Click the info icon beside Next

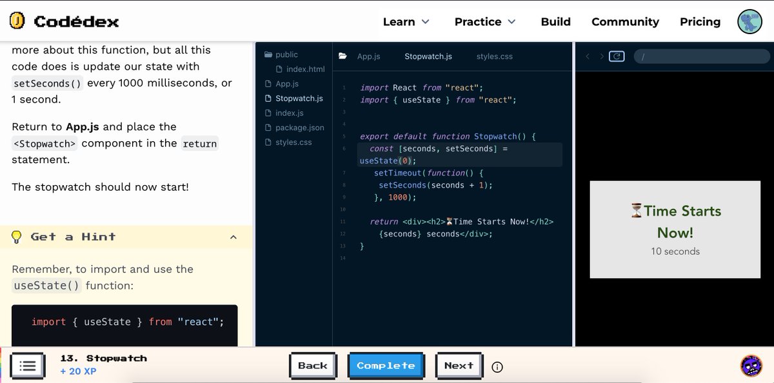497,367
